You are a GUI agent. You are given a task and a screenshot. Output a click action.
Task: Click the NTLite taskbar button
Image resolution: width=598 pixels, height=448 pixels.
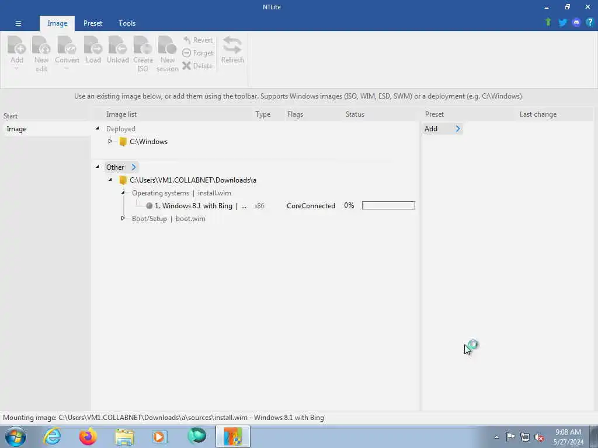pyautogui.click(x=232, y=436)
